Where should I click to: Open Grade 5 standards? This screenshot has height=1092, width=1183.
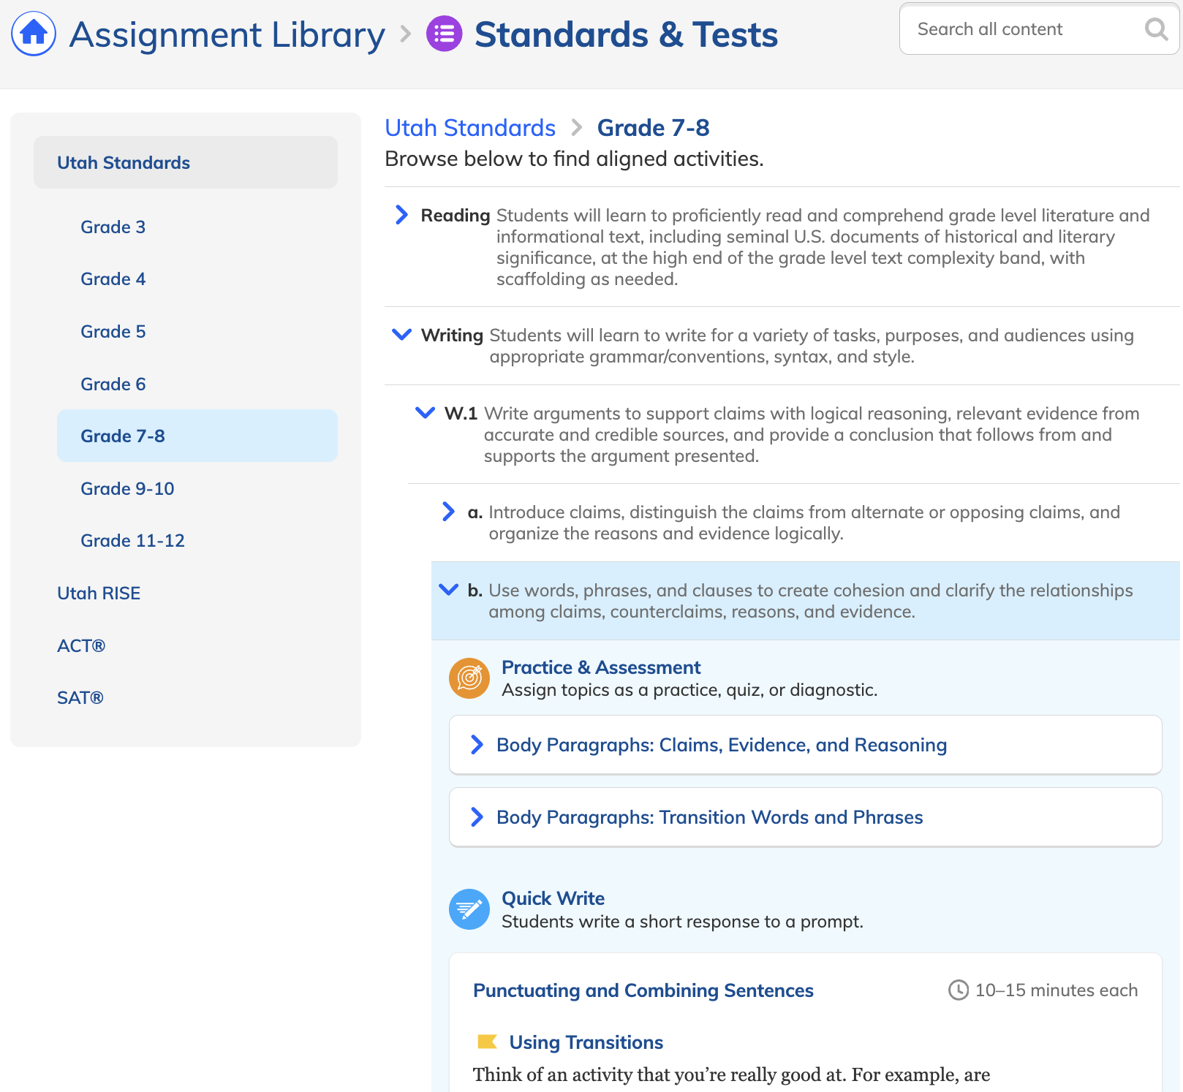click(x=113, y=332)
